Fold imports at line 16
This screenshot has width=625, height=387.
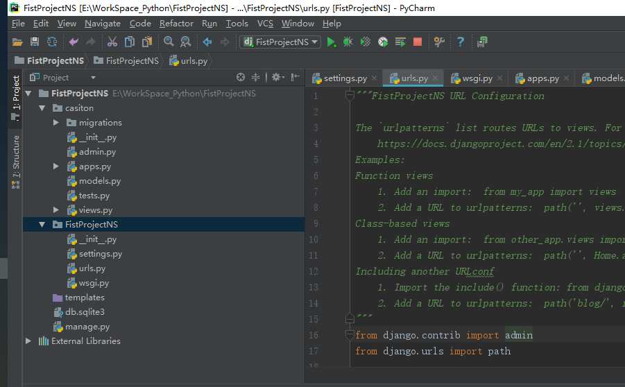pos(350,335)
